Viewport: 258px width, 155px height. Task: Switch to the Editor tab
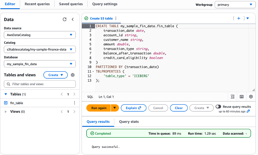(x=10, y=4)
